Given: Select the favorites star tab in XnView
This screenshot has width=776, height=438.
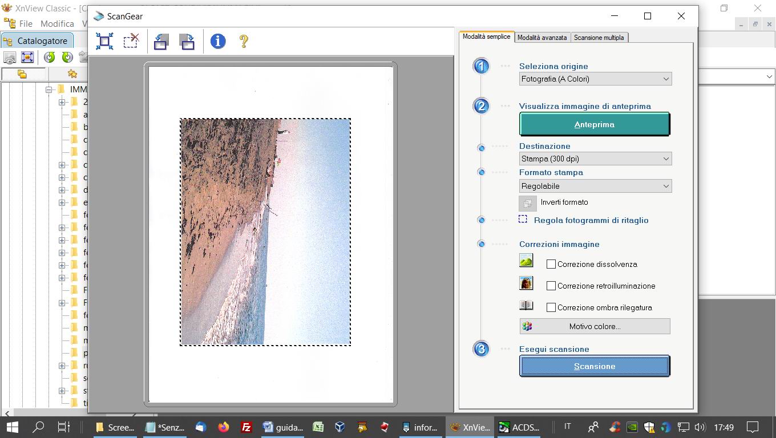Looking at the screenshot, I should click(x=72, y=74).
